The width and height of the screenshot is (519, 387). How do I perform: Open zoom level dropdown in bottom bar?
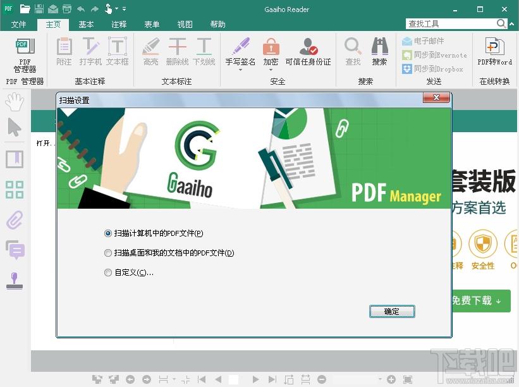click(380, 379)
